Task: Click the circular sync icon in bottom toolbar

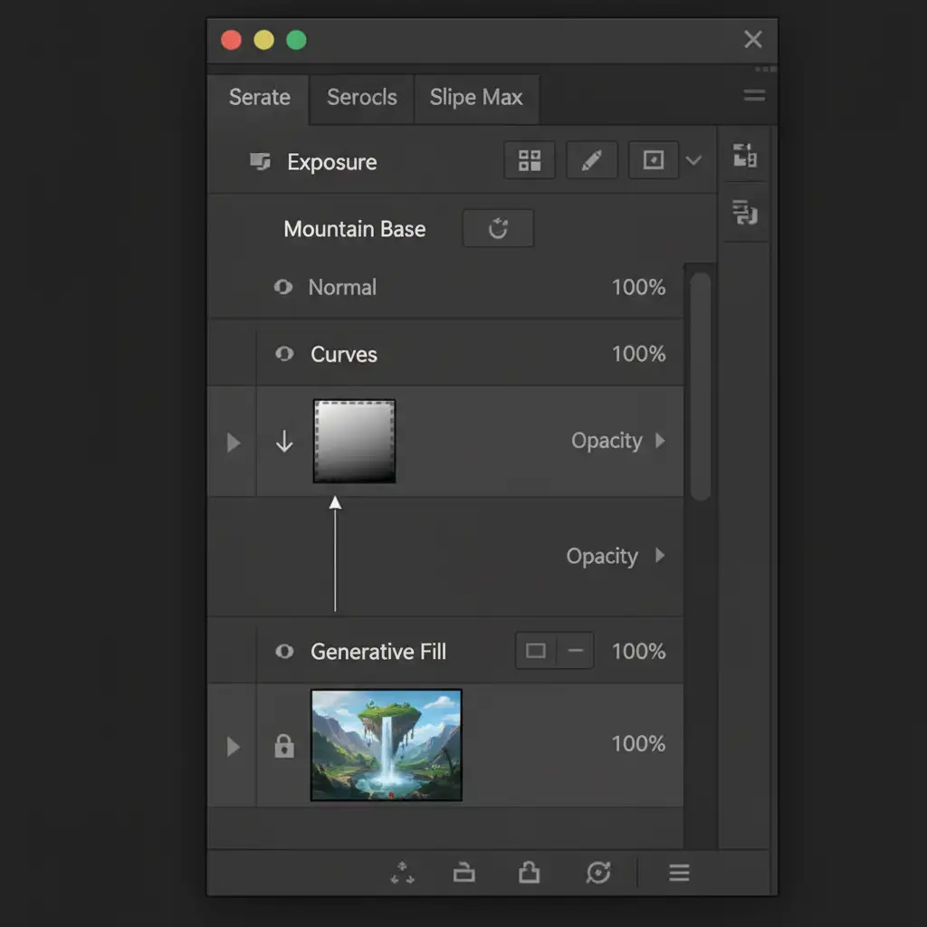Action: click(597, 873)
